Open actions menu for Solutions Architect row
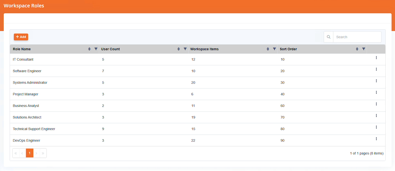This screenshot has width=395, height=171. pos(376,116)
